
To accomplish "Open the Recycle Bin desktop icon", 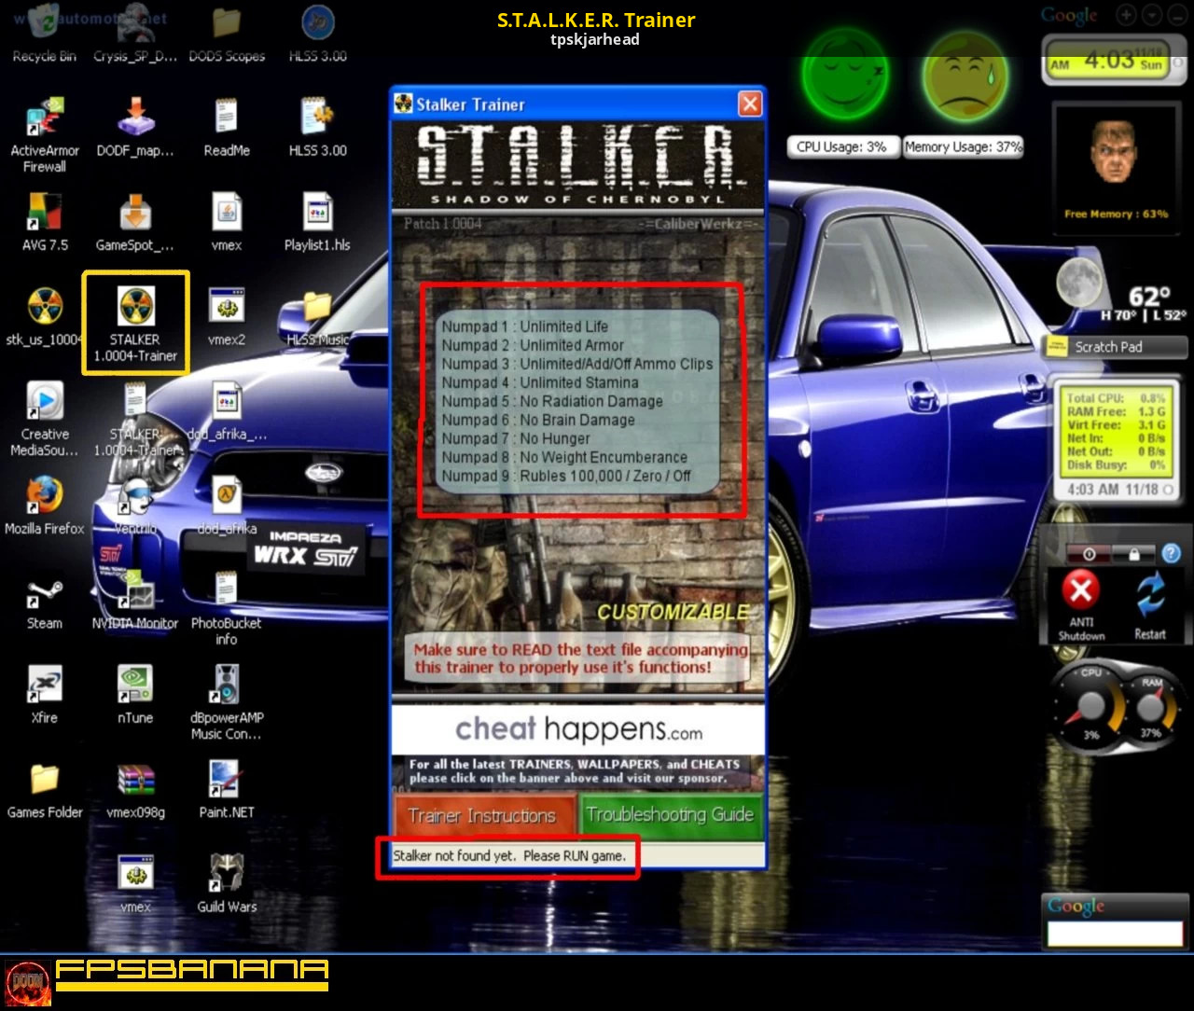I will click(x=44, y=34).
